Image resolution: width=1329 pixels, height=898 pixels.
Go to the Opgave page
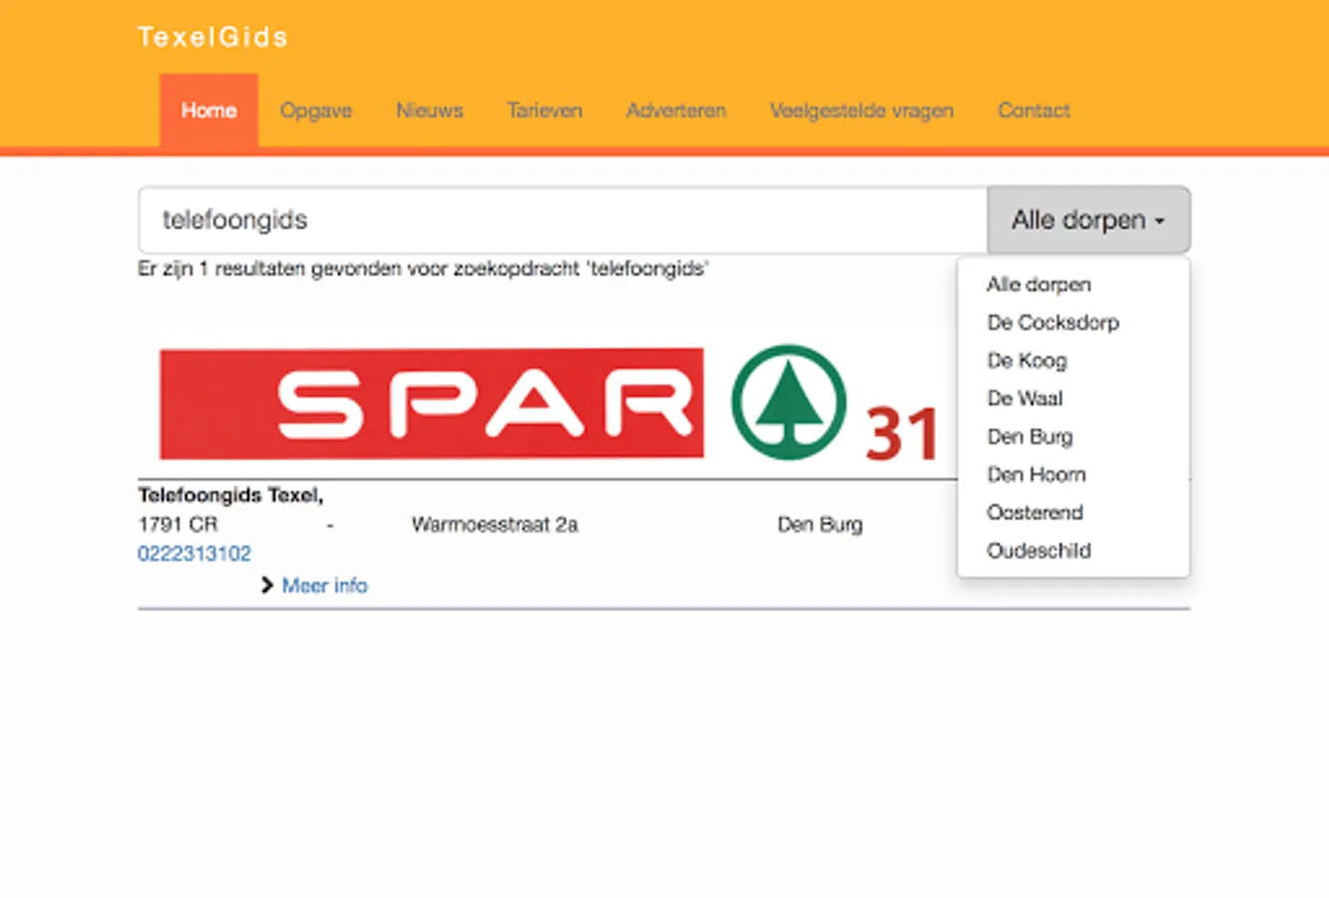click(316, 111)
